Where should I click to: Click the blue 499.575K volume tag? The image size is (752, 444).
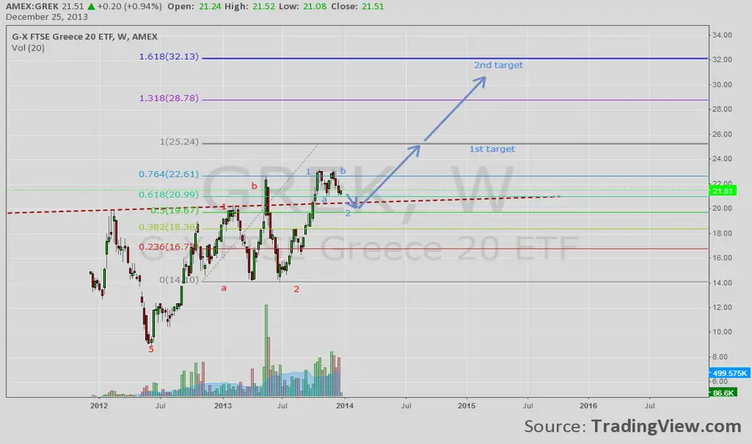coord(729,373)
